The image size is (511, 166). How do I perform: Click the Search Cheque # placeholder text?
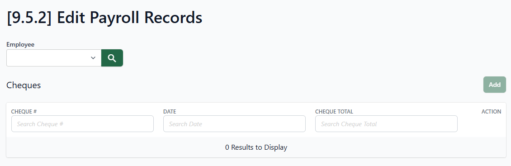pos(40,124)
